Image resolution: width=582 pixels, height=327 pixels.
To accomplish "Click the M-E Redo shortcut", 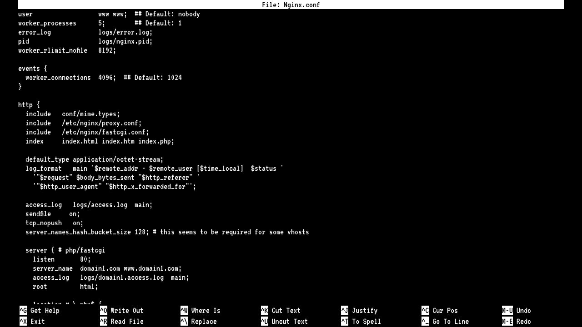I will coord(517,322).
